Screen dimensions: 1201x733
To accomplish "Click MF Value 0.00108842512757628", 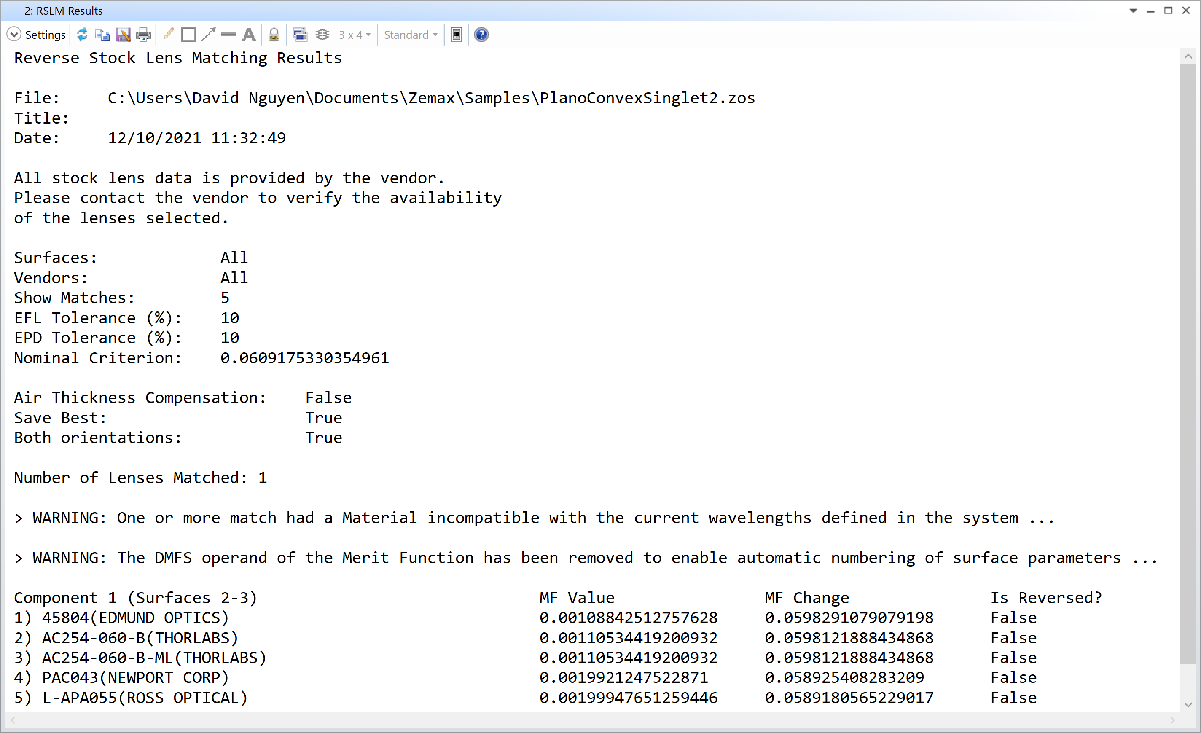I will (x=628, y=618).
